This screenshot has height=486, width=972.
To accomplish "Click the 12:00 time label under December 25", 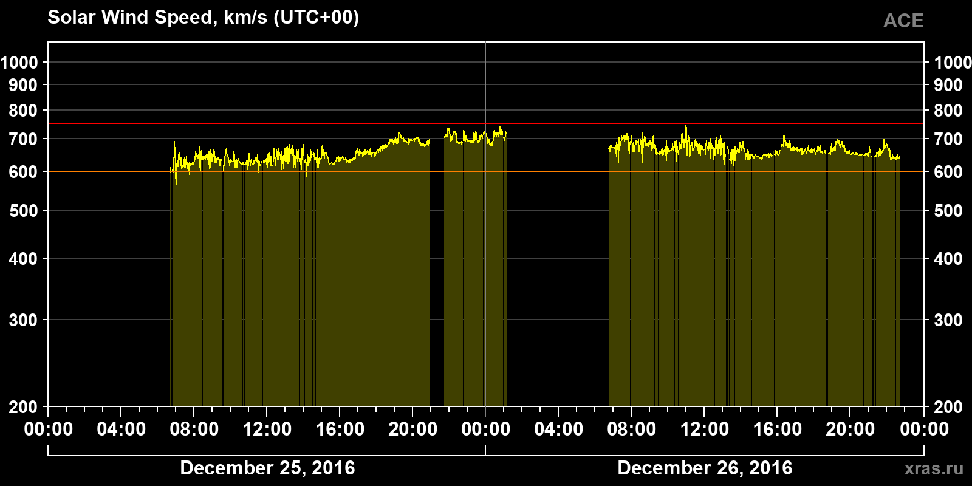I will 267,430.
